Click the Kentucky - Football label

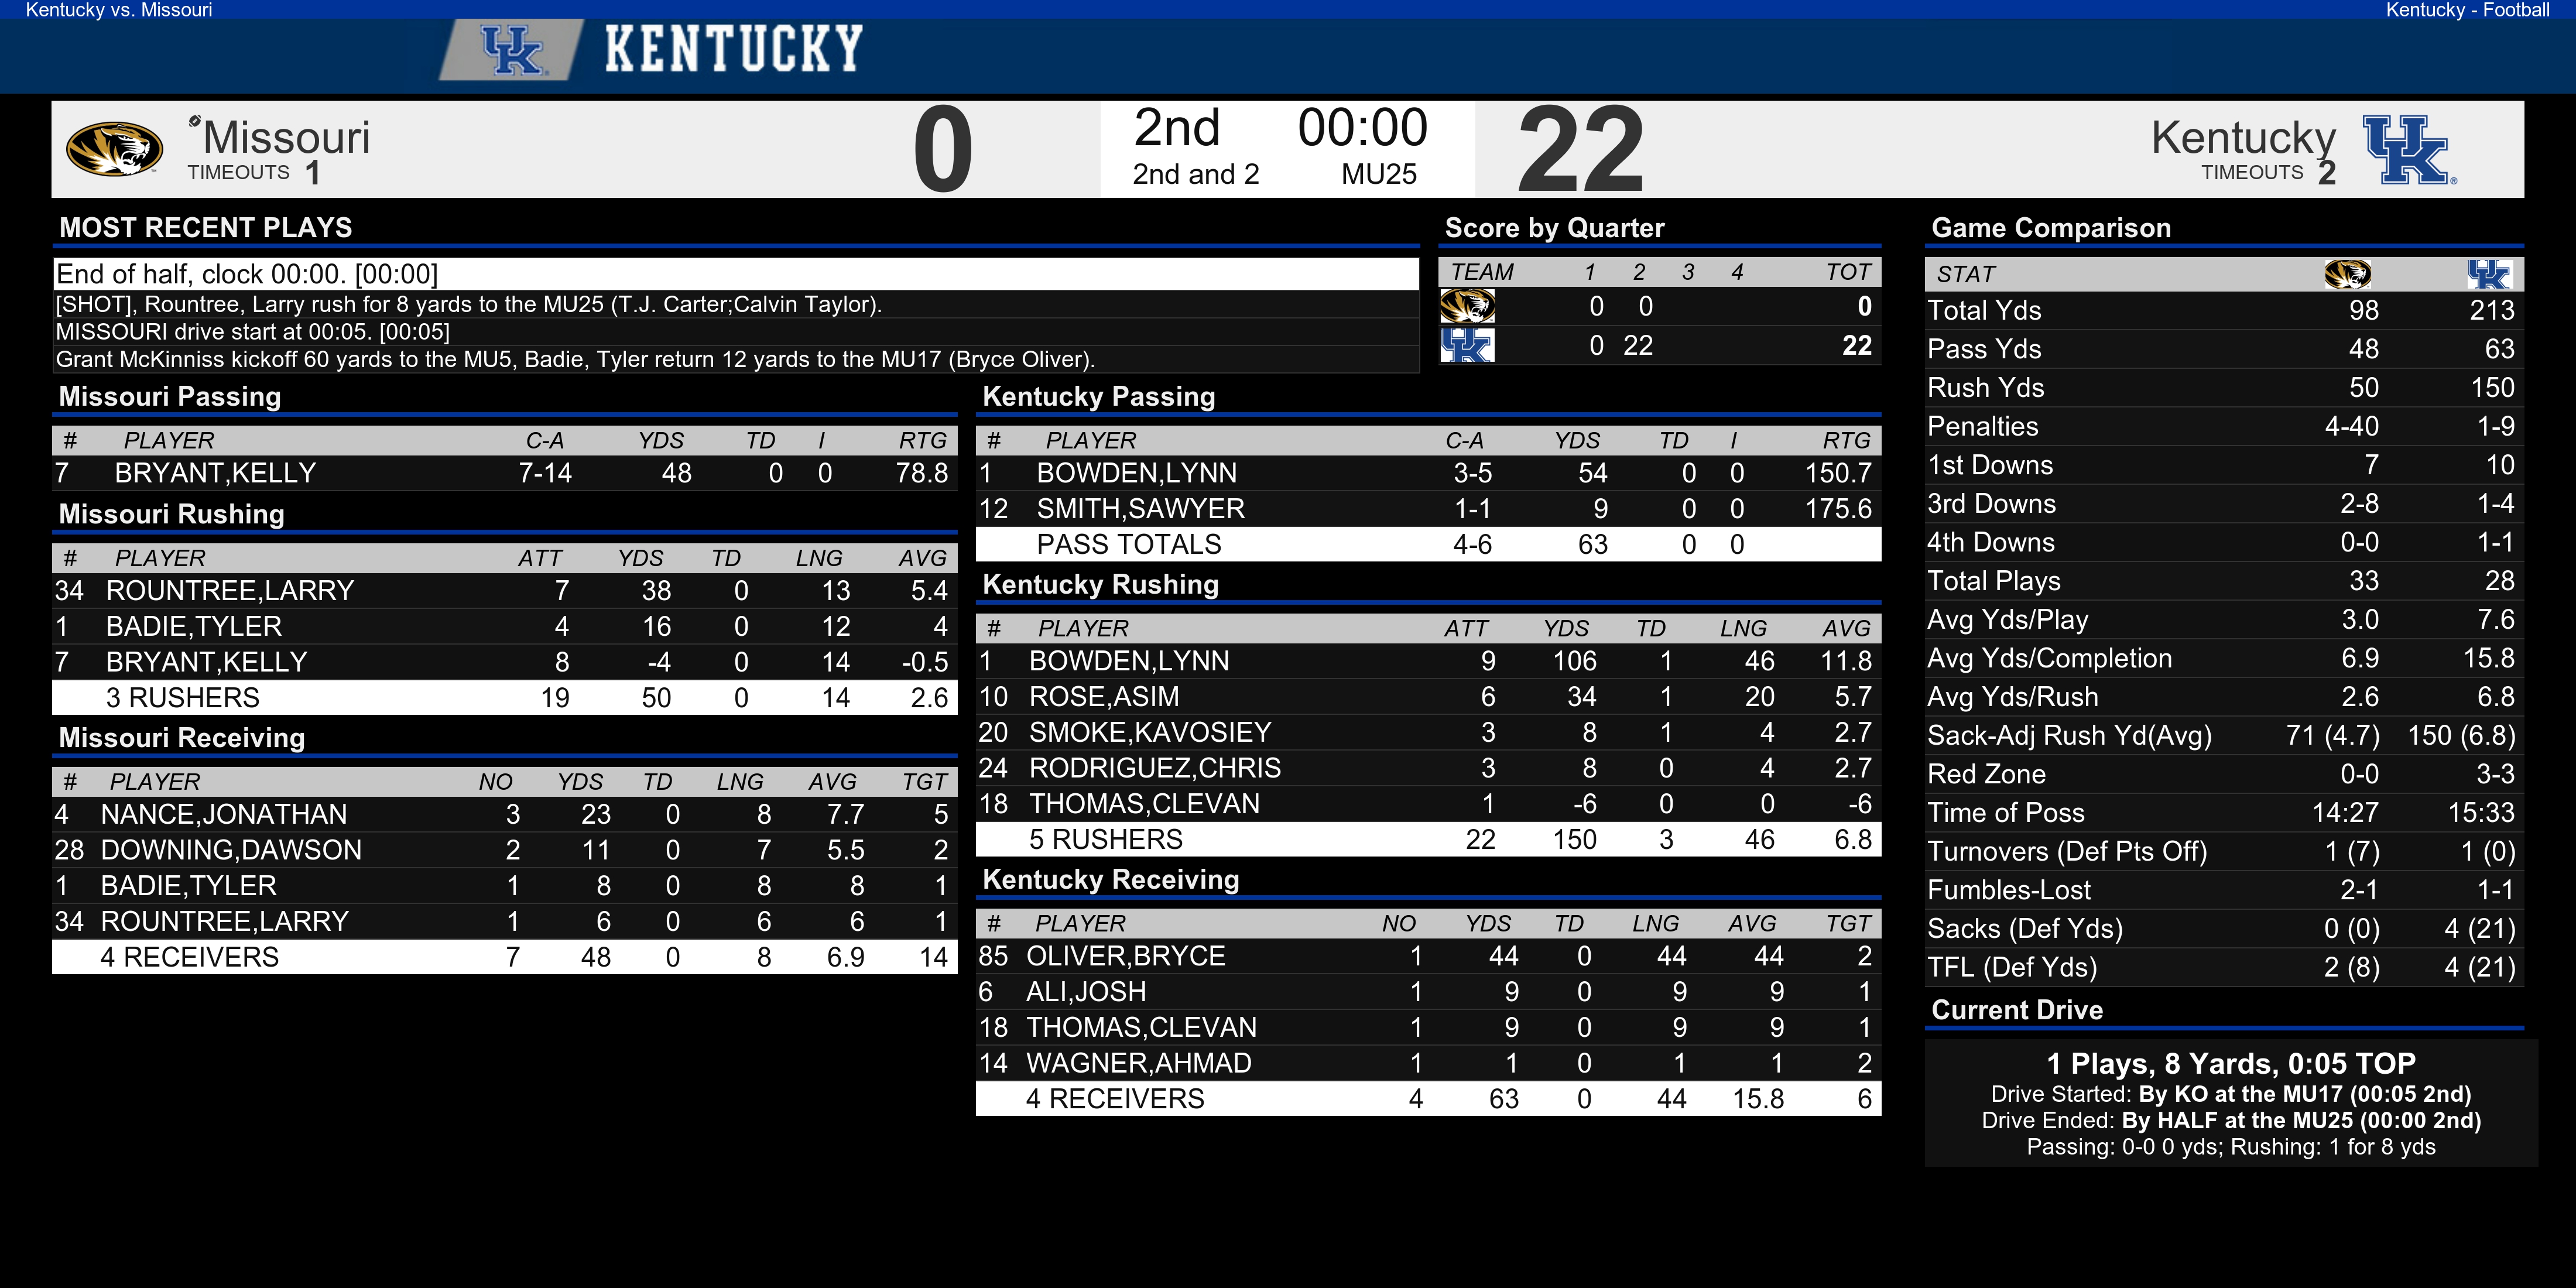click(x=2467, y=10)
